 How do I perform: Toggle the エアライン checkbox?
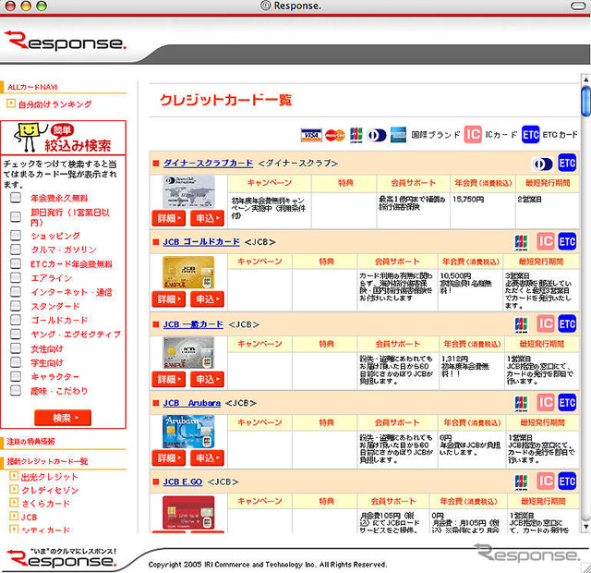(x=16, y=277)
